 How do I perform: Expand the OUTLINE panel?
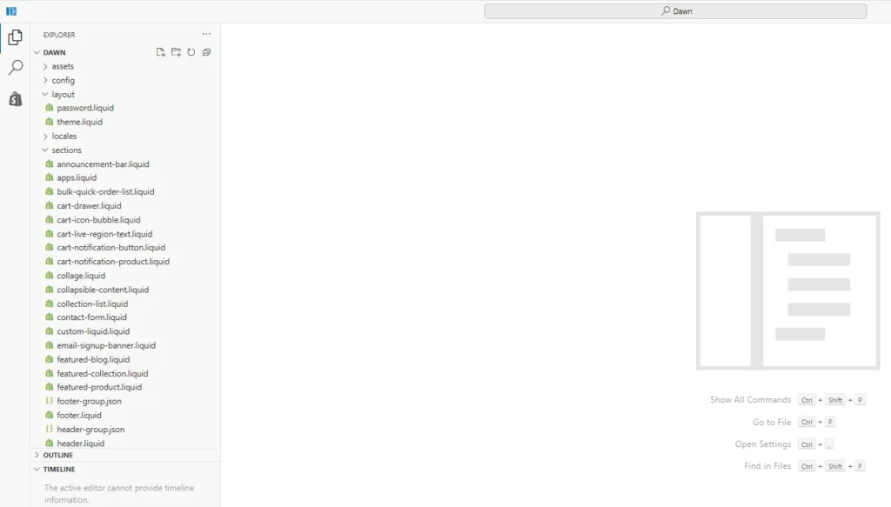[x=58, y=455]
